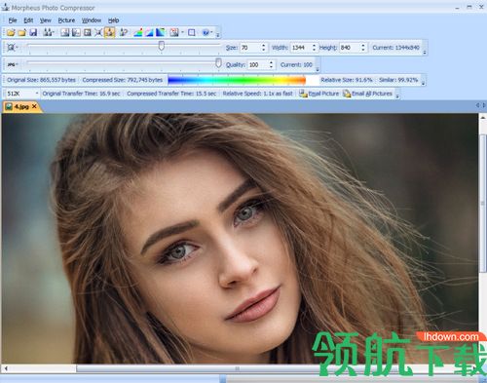Click the second picture view toolbar icon
Image resolution: width=487 pixels, height=383 pixels.
point(76,32)
